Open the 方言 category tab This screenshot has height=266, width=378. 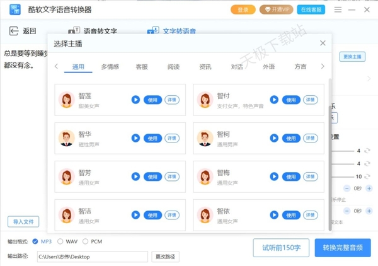coord(301,66)
